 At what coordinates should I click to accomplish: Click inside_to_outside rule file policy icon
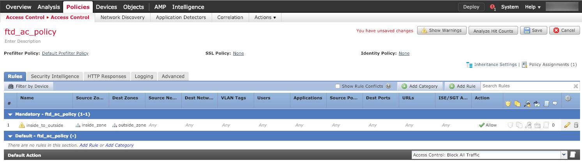519,125
